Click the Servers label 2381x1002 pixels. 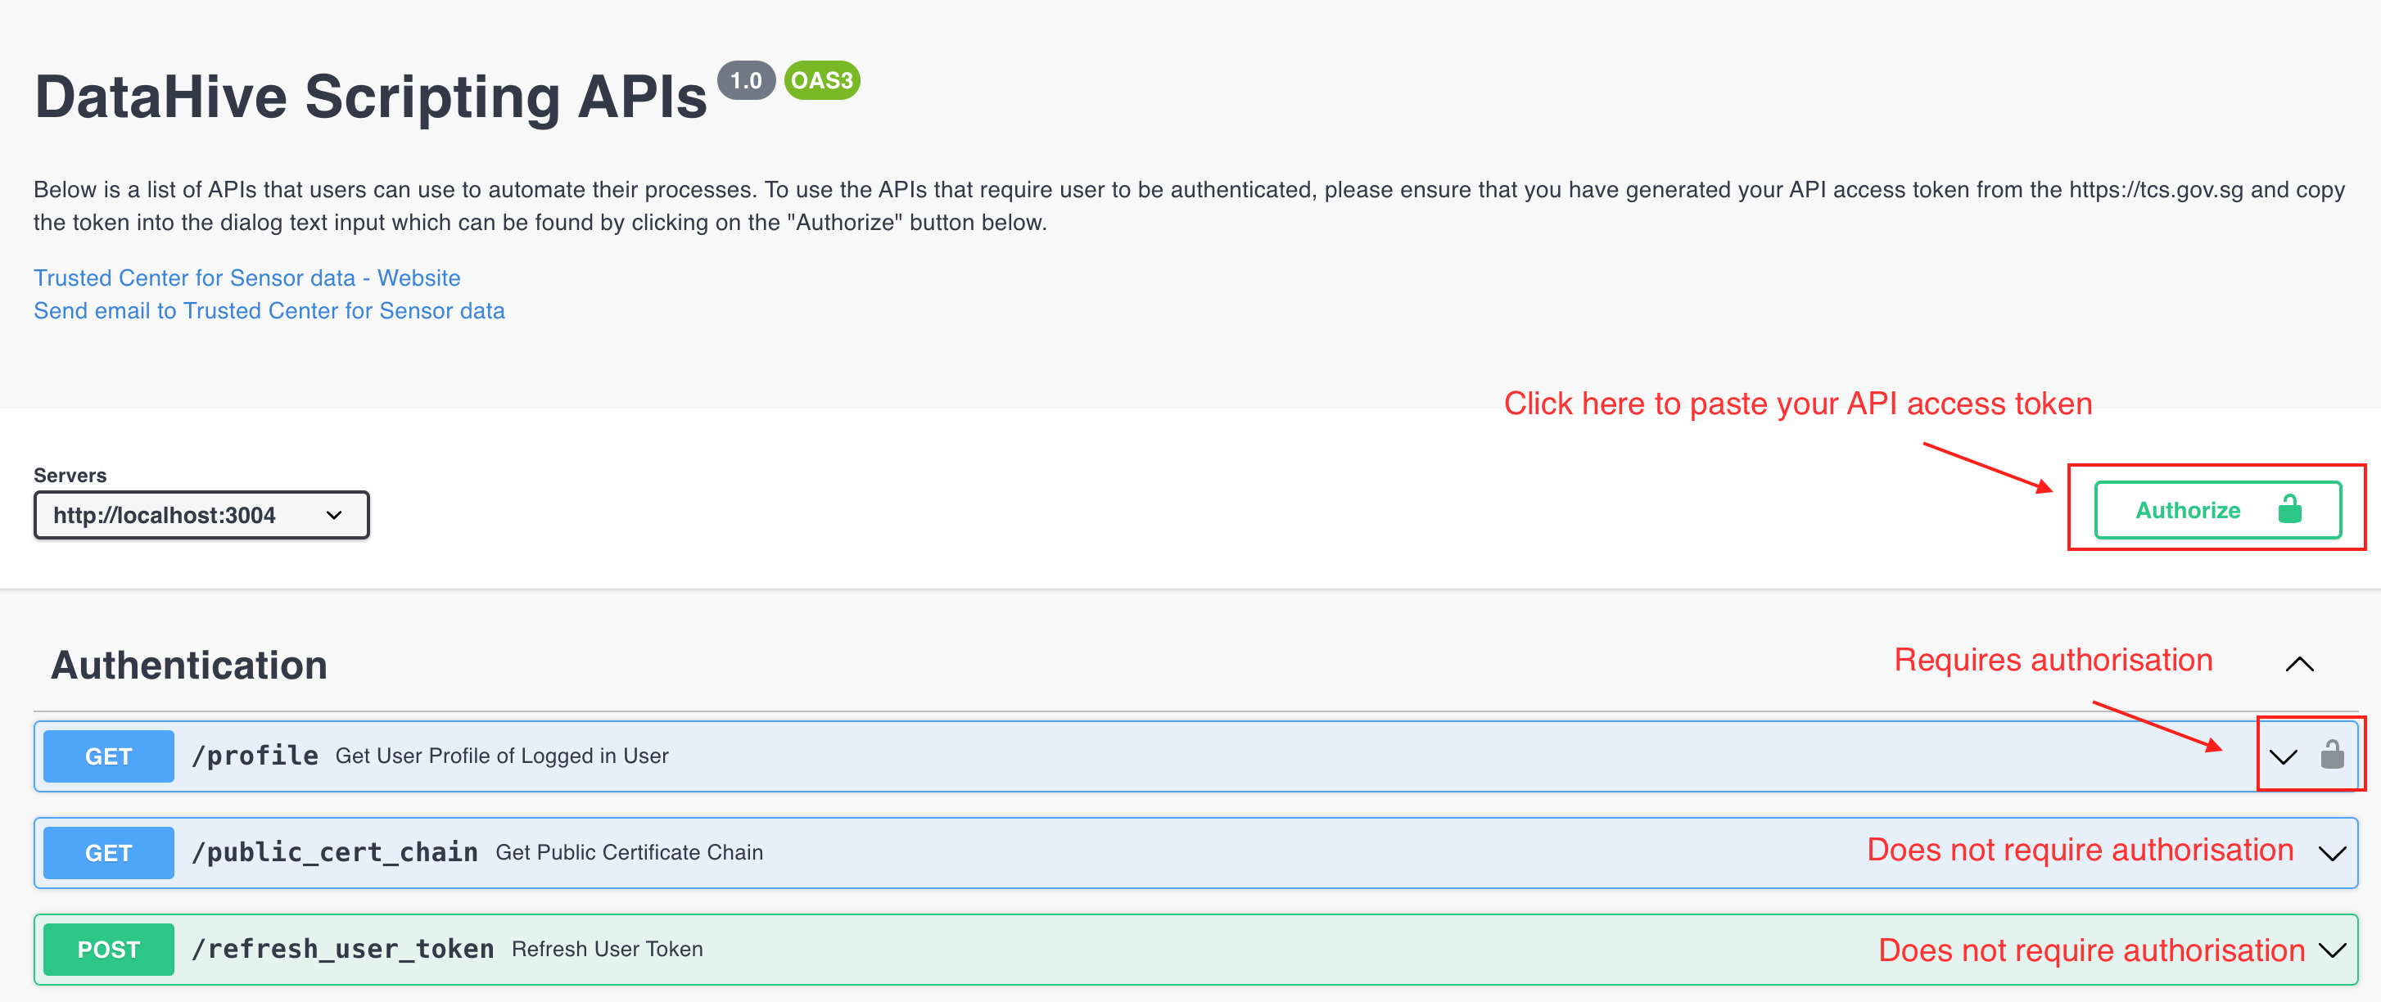[x=70, y=475]
